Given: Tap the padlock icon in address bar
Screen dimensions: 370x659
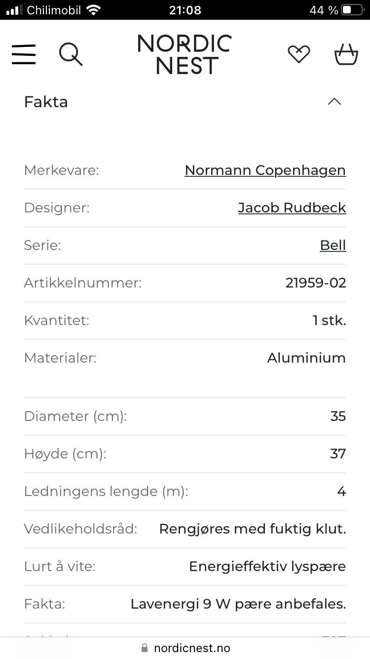Looking at the screenshot, I should coord(145,648).
